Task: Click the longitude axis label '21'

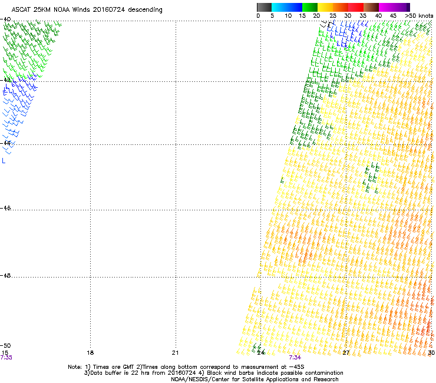Action: pyautogui.click(x=175, y=353)
